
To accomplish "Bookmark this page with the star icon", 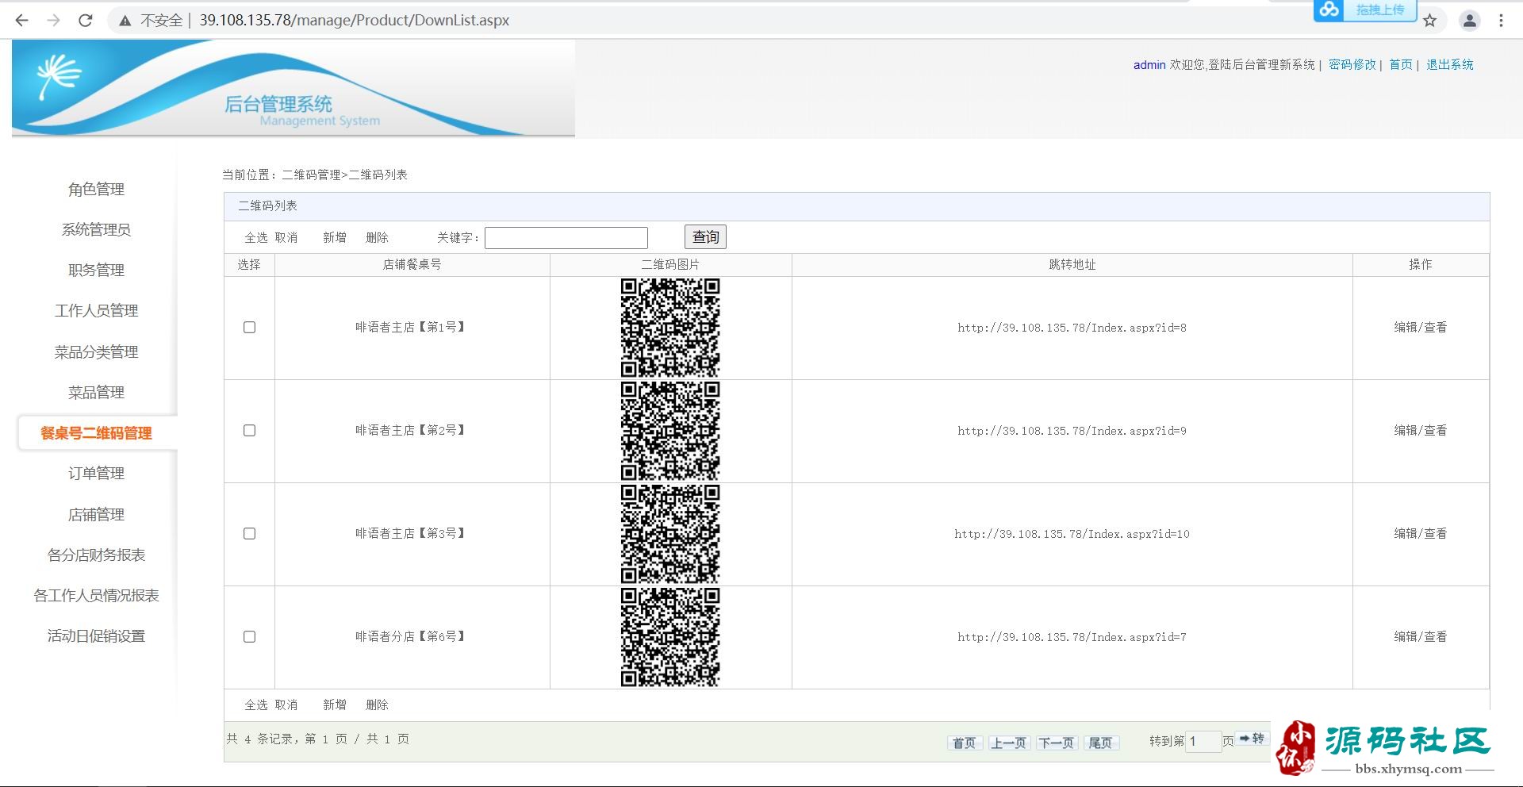I will click(x=1430, y=21).
